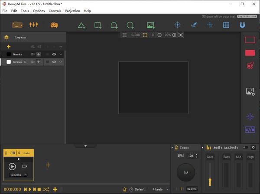Image resolution: width=260 pixels, height=194 pixels.
Task: Select the add triangle shape tool
Action: tap(81, 25)
